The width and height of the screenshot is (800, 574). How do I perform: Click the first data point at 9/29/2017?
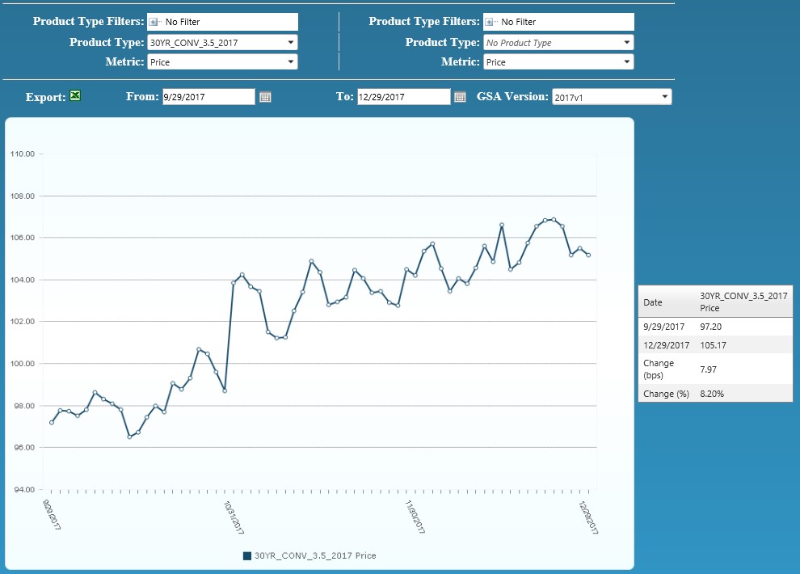[52, 423]
